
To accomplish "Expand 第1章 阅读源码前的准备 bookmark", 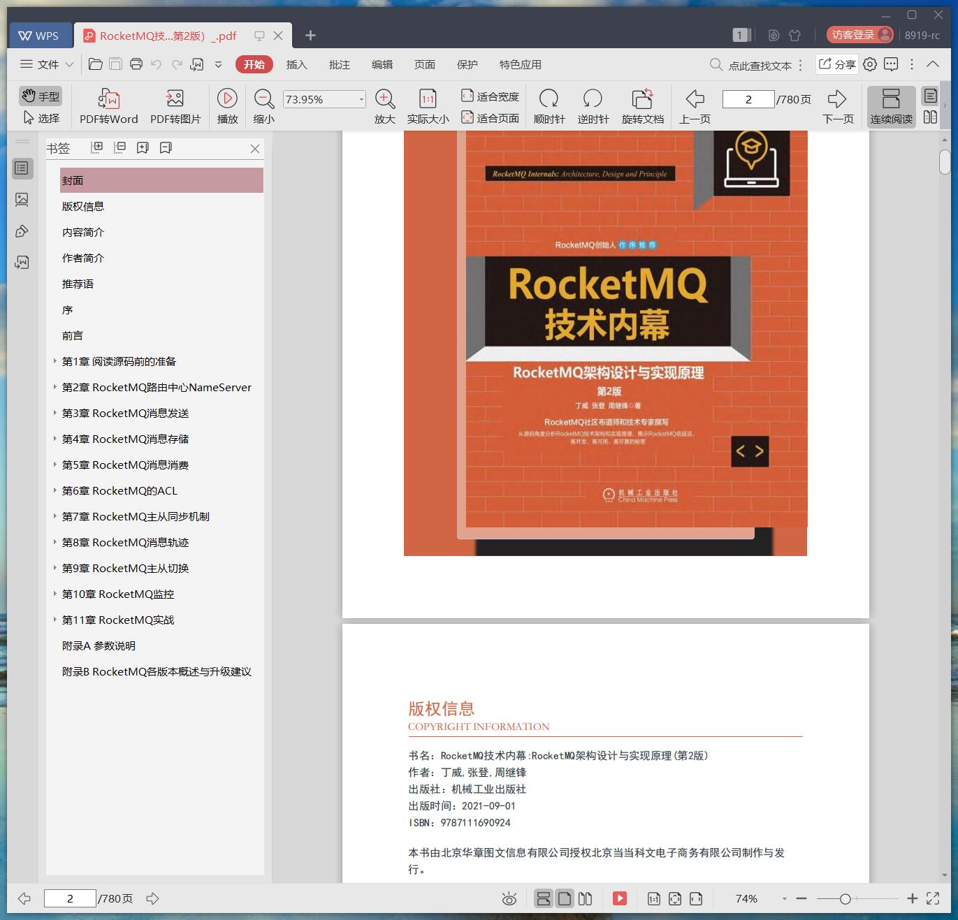I will [55, 361].
